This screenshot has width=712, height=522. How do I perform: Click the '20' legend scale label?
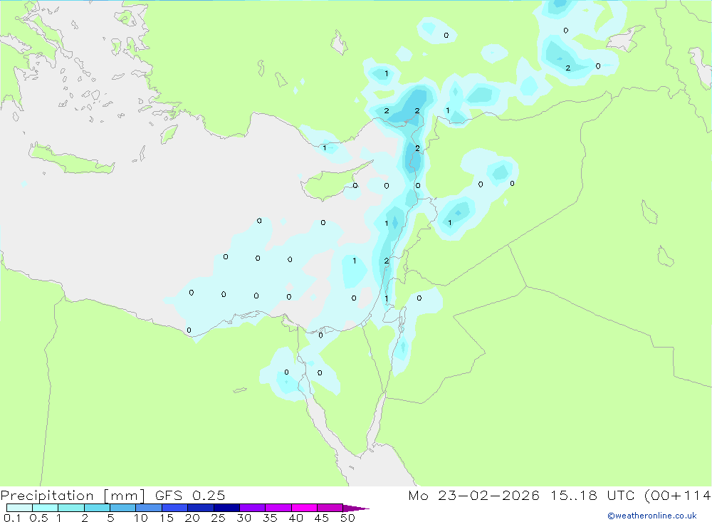(x=192, y=518)
